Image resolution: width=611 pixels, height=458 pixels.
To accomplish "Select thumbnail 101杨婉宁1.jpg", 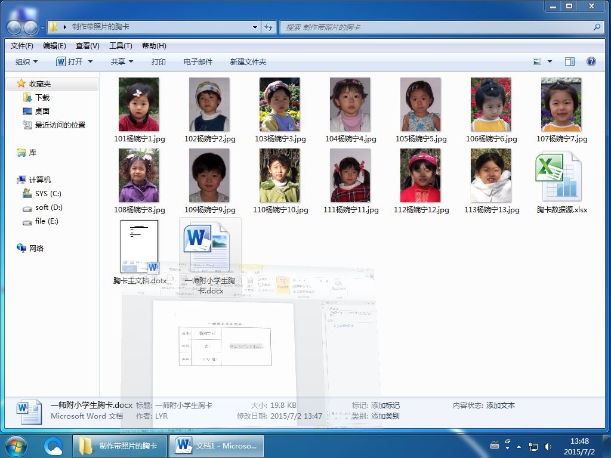I will click(x=138, y=104).
